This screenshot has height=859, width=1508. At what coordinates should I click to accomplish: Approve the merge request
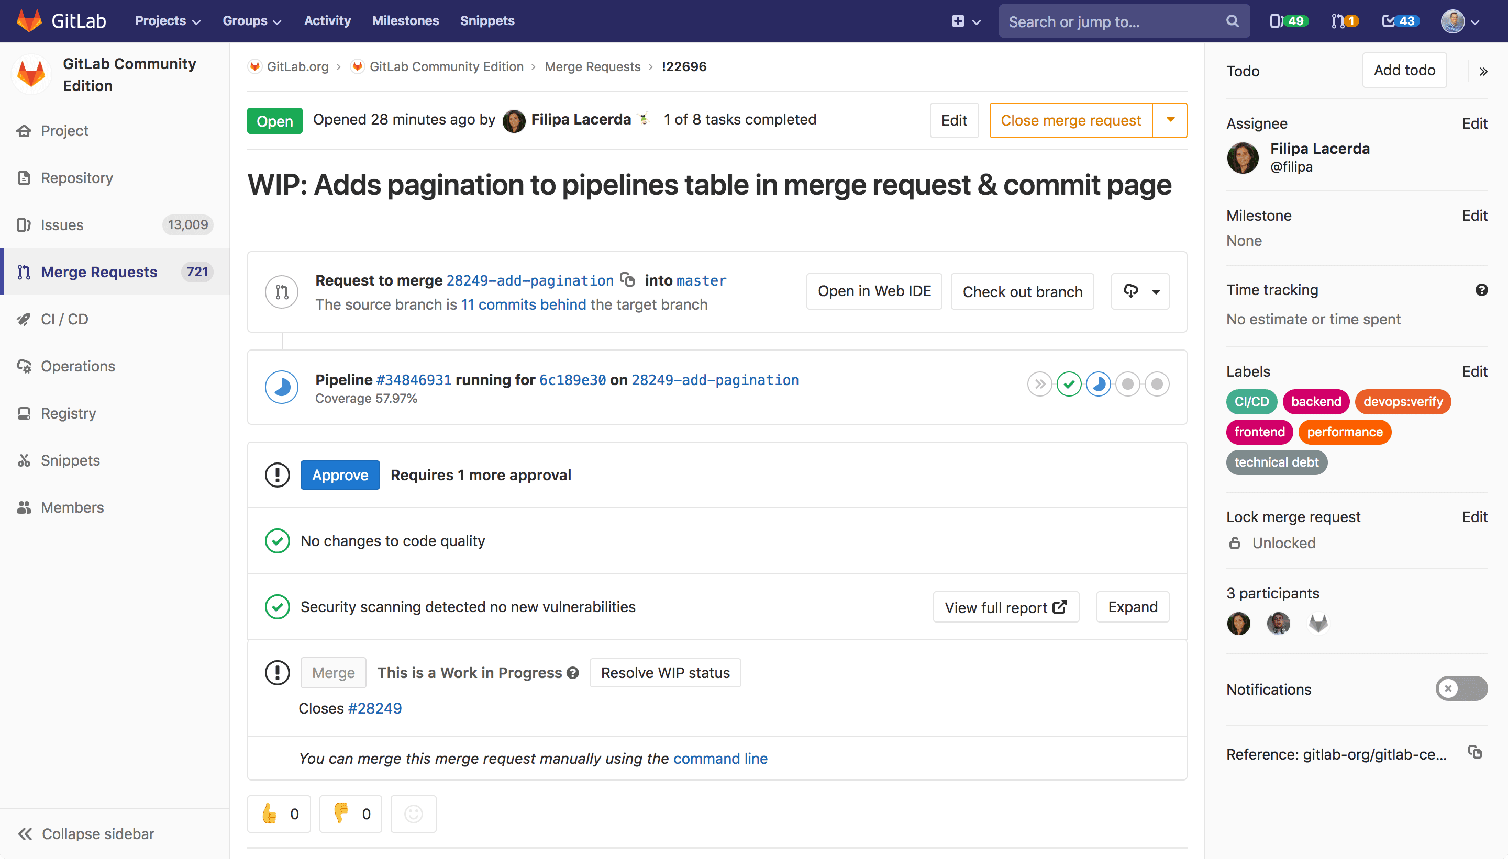click(x=340, y=474)
